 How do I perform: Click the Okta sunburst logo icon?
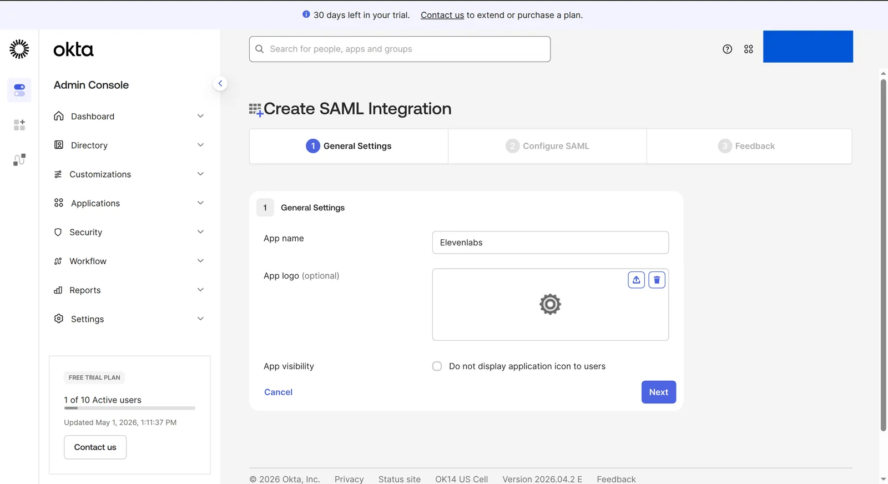click(19, 49)
